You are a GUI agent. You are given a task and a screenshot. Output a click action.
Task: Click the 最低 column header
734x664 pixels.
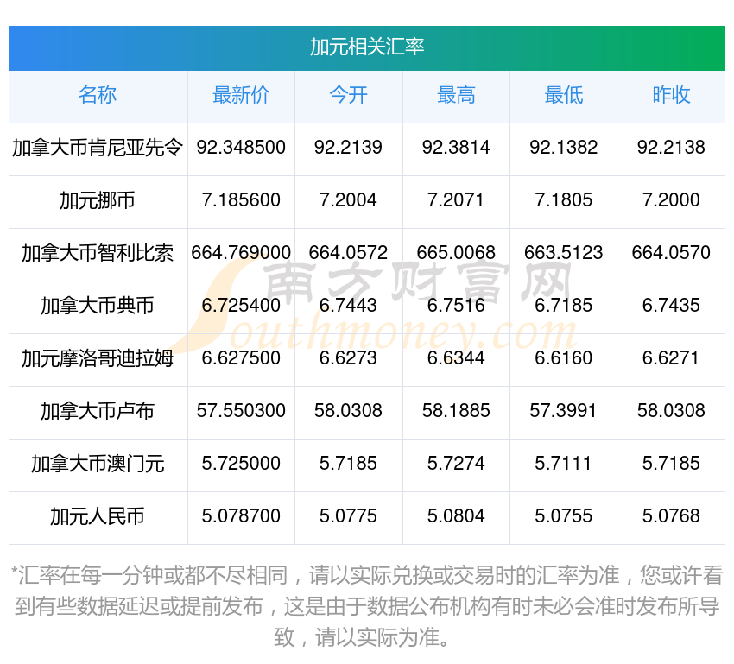click(563, 95)
